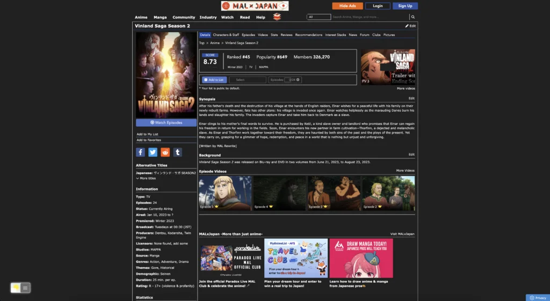Click the manga store icon beside Help

[277, 17]
